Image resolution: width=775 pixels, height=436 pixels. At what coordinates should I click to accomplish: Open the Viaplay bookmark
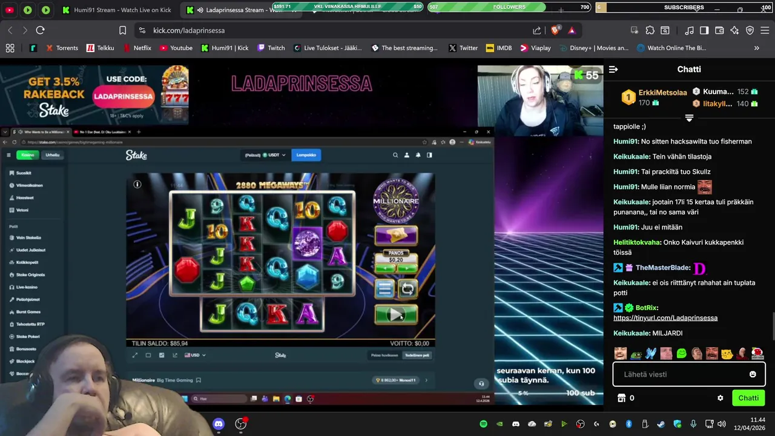point(535,48)
